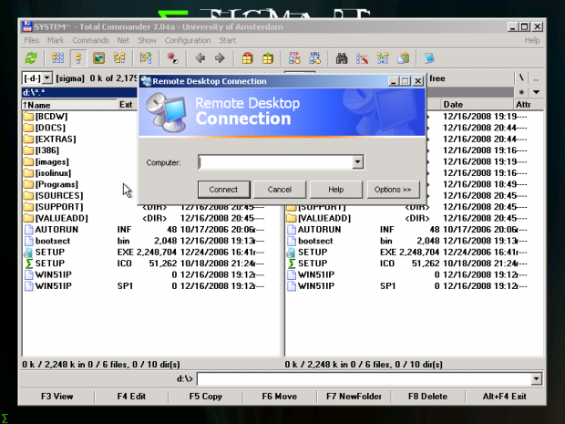
Task: Click Cancel in Remote Desktop dialog
Action: click(280, 190)
